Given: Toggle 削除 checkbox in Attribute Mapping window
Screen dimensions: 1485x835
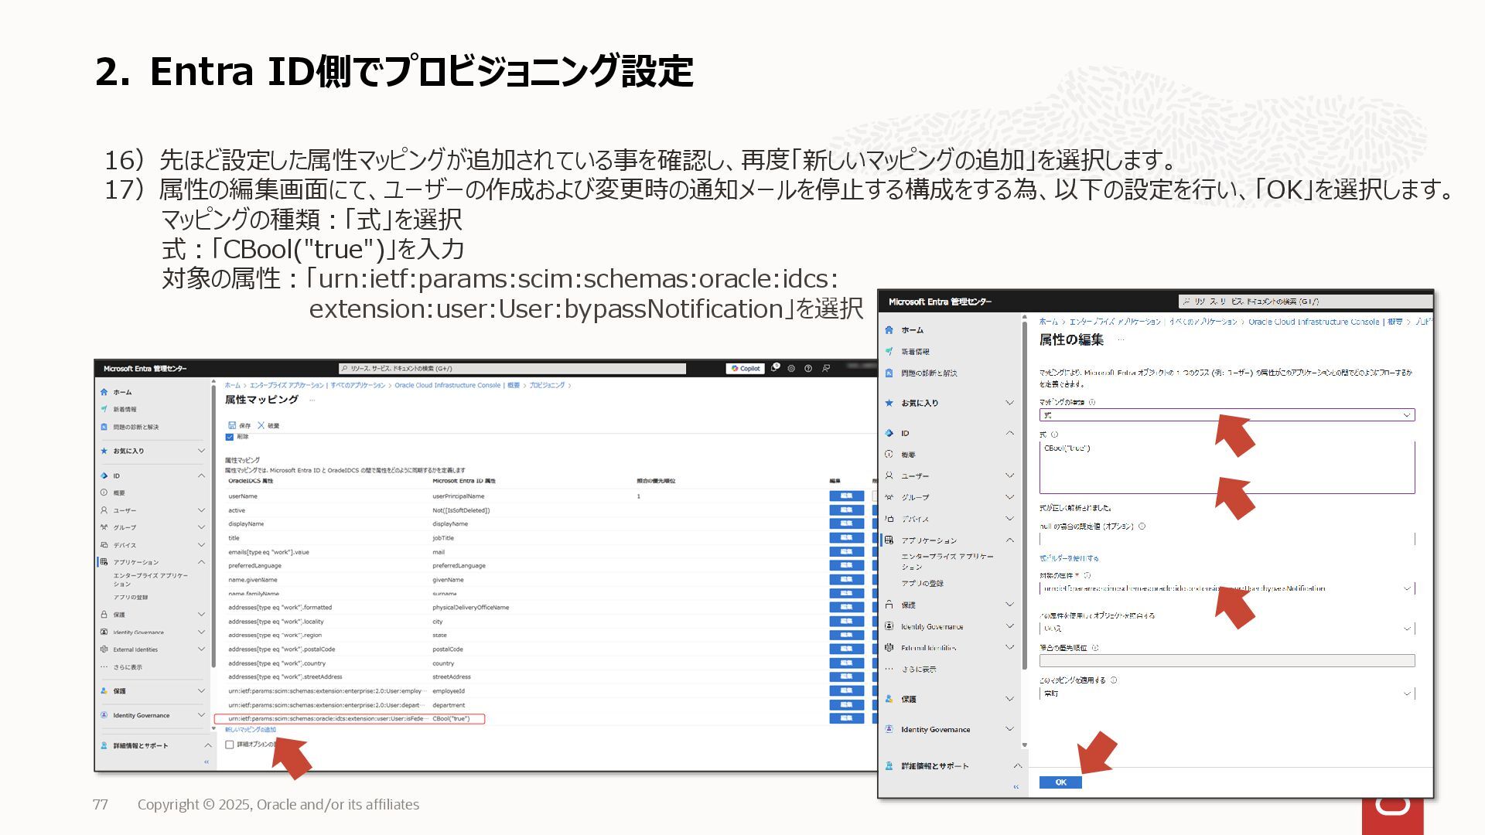Looking at the screenshot, I should (x=230, y=437).
